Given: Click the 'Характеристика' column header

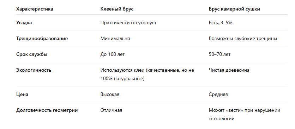Looking at the screenshot, I should 35,9.
